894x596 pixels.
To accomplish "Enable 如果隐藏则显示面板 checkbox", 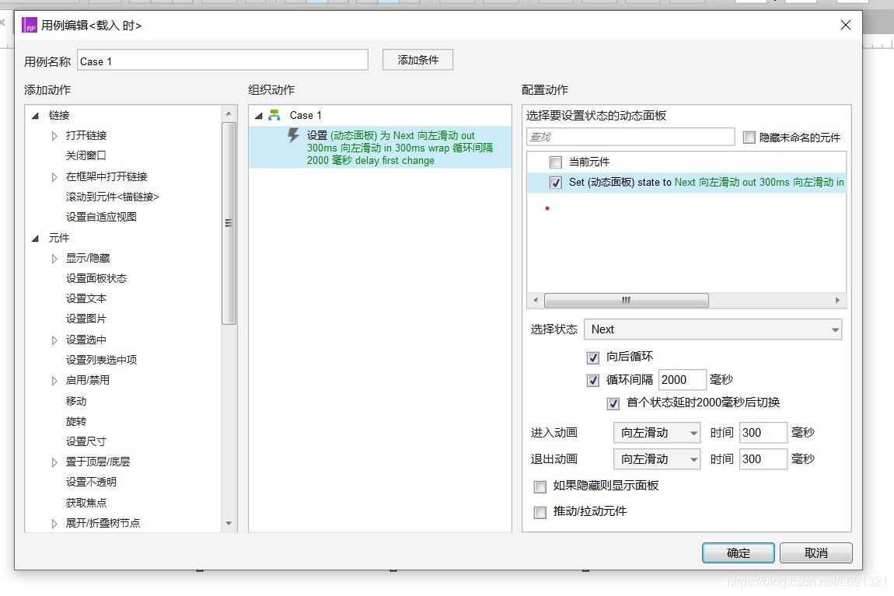I will [540, 486].
